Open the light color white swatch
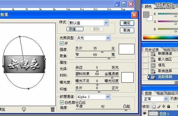The width and height of the screenshot is (178, 116). tap(127, 49)
